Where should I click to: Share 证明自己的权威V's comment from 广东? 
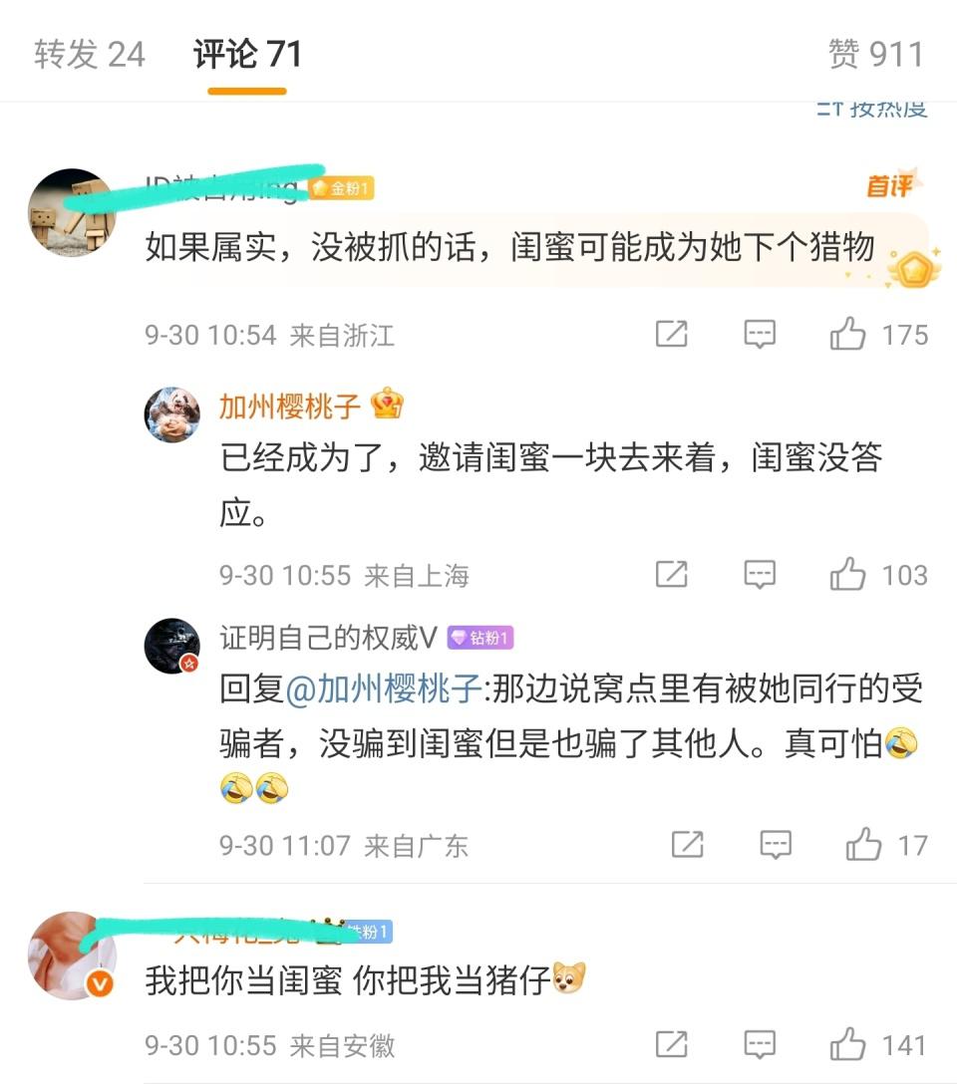click(x=688, y=845)
